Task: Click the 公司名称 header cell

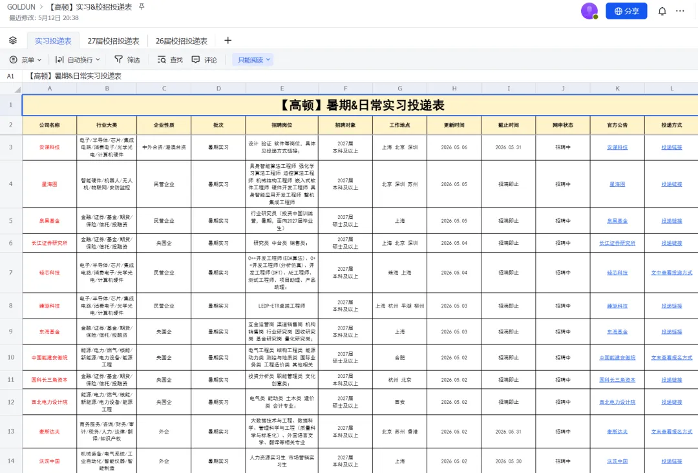Action: pos(49,125)
